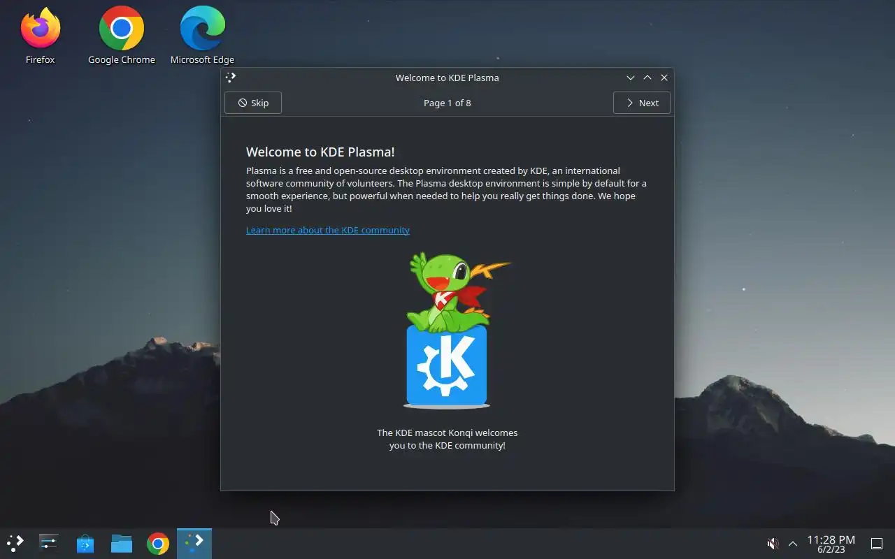This screenshot has height=559, width=895.
Task: Go to the Next welcome page
Action: tap(642, 103)
